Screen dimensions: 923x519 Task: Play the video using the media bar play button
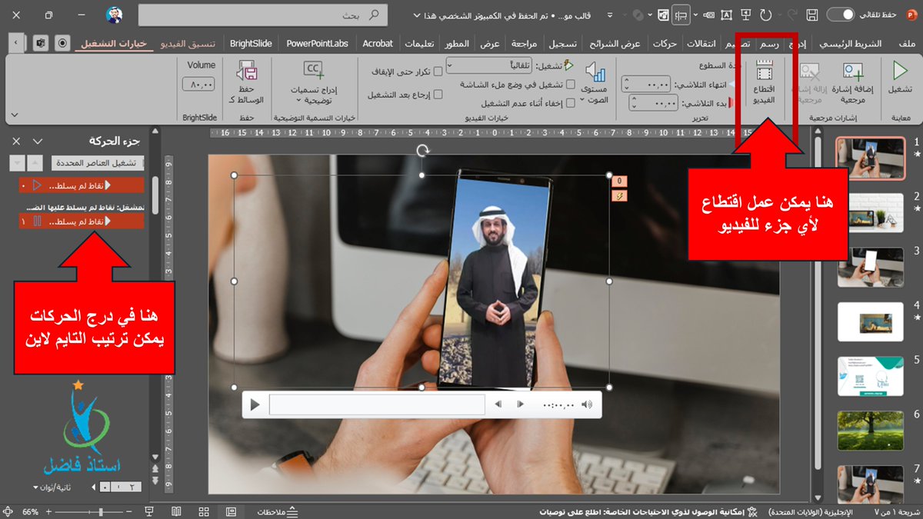coord(255,404)
